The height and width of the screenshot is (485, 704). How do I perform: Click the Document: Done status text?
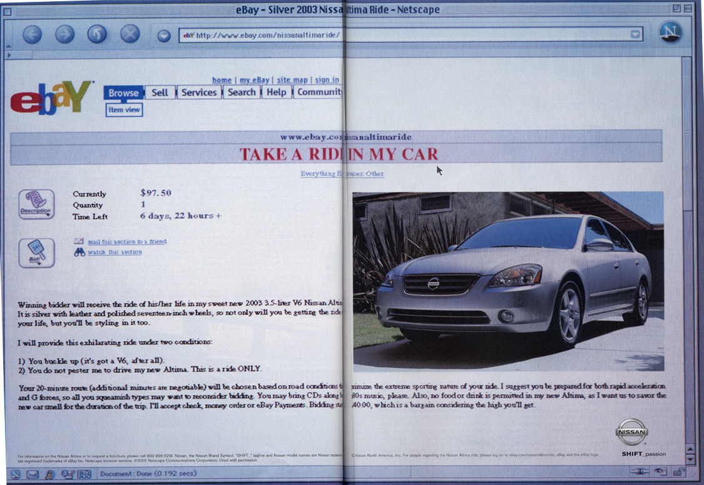click(x=148, y=473)
